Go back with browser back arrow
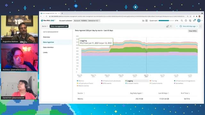205x115 pixels. pos(41,16)
